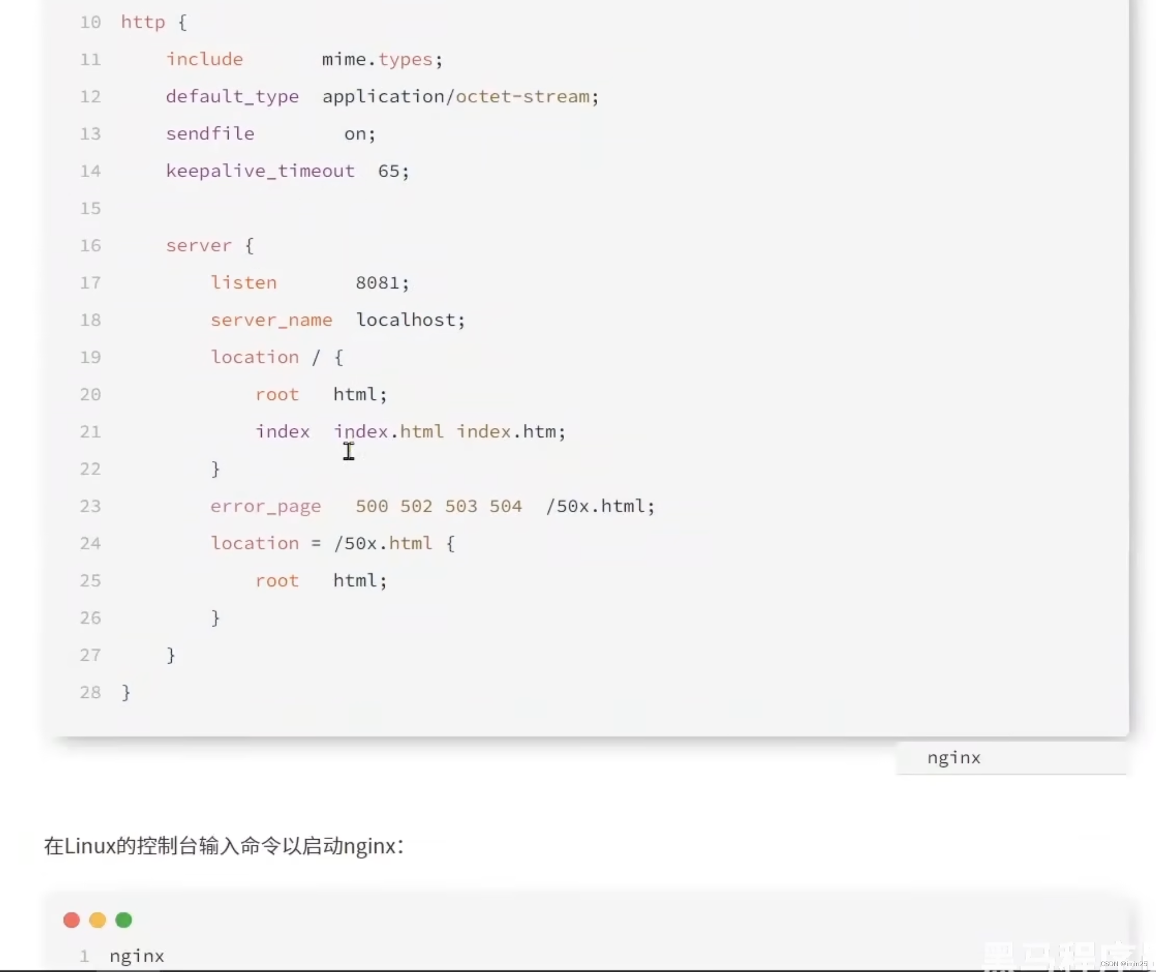Image resolution: width=1156 pixels, height=972 pixels.
Task: Click the 'on;' value of sendfile
Action: [x=360, y=134]
